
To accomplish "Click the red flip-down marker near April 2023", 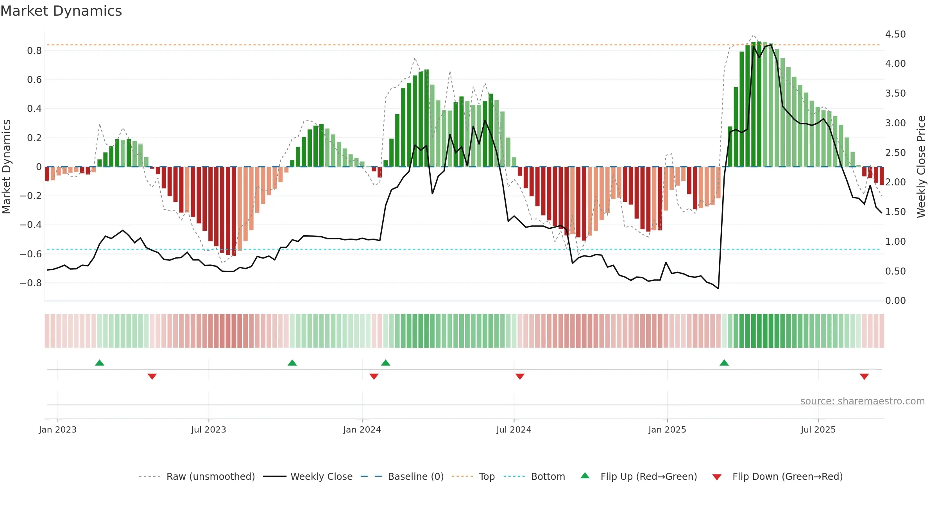I will coord(152,376).
